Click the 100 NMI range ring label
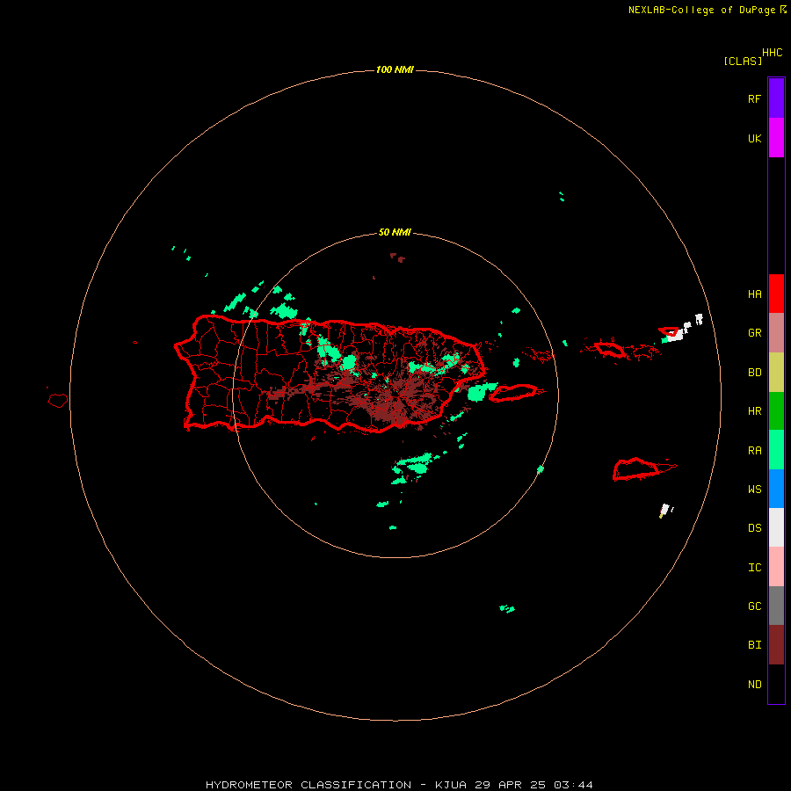The height and width of the screenshot is (791, 791). (395, 69)
